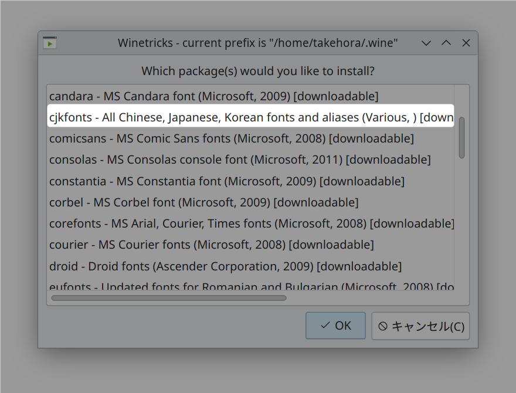Close the Winetricks dialog window
The image size is (516, 393).
[466, 43]
